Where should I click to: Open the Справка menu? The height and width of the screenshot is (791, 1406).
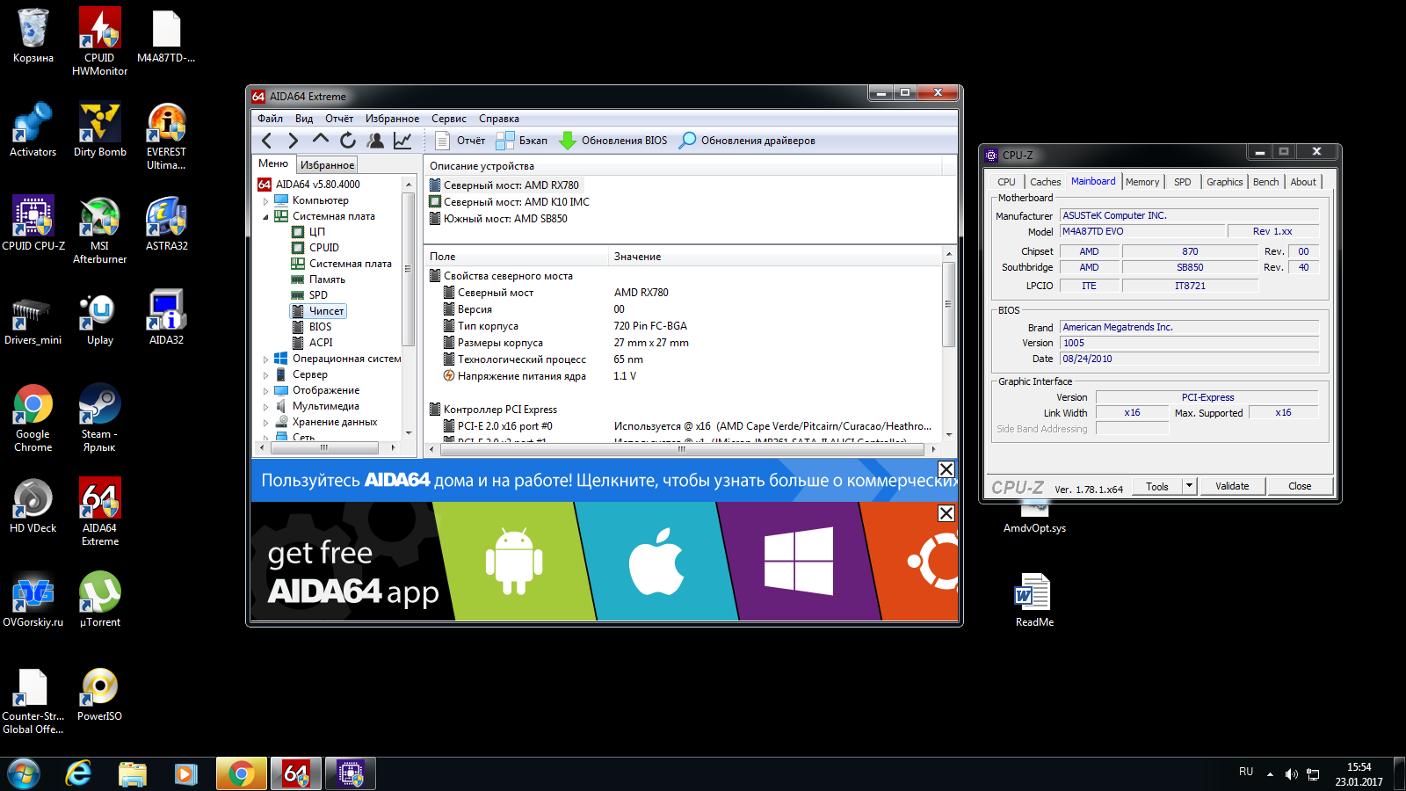coord(499,119)
